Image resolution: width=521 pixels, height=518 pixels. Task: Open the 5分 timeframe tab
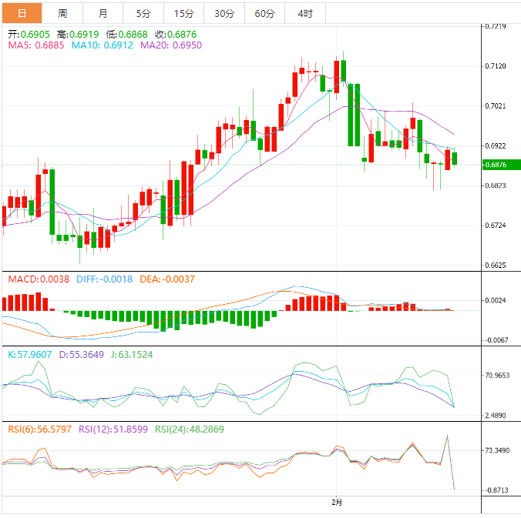coord(143,13)
